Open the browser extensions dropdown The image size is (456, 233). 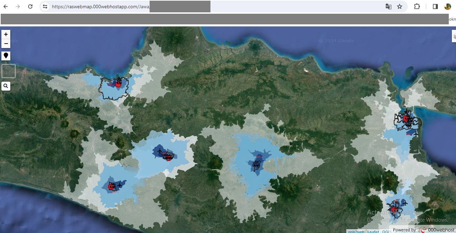(x=416, y=6)
